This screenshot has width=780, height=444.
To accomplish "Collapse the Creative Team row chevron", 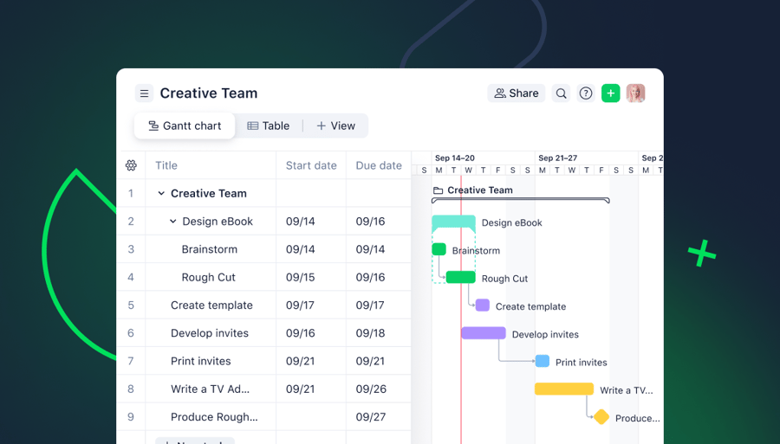I will (161, 193).
